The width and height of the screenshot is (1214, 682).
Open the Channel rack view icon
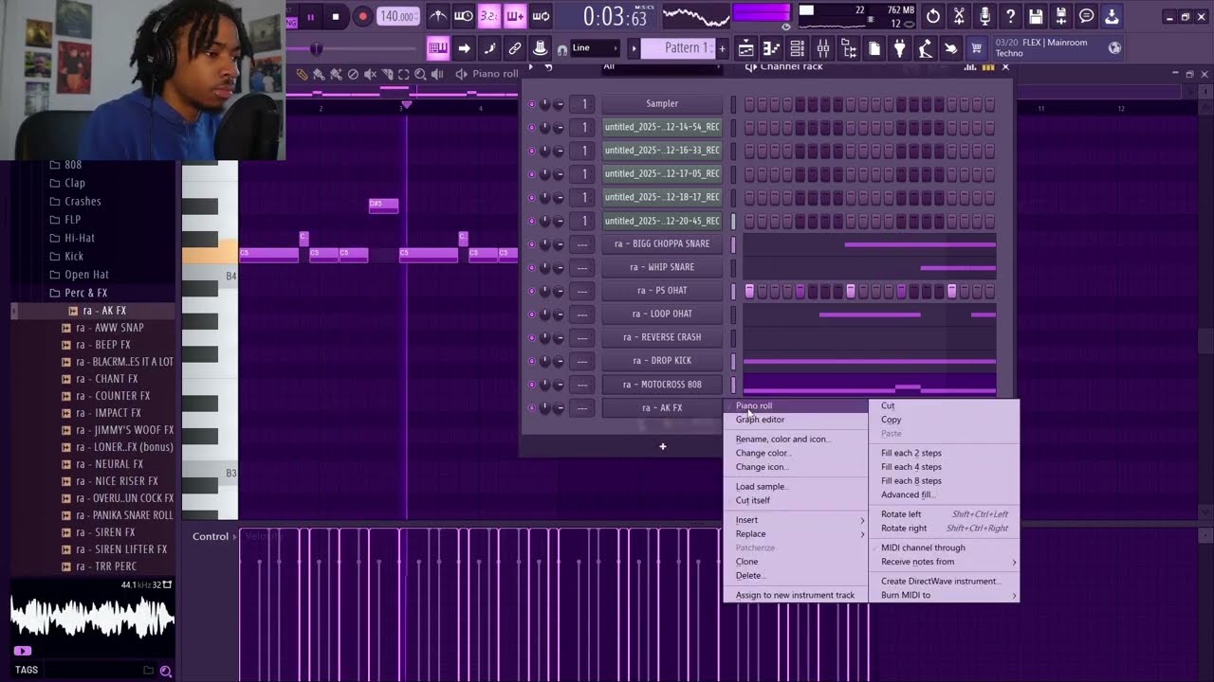(x=798, y=48)
